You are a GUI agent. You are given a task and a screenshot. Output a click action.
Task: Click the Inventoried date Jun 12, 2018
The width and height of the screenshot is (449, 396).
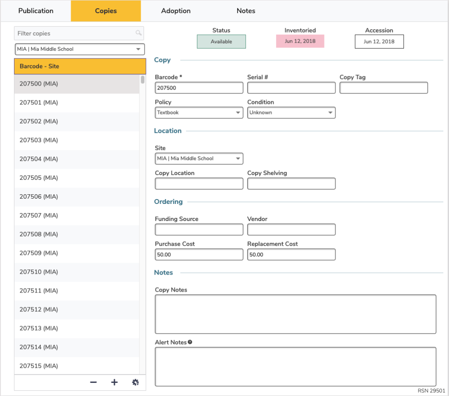pos(300,41)
